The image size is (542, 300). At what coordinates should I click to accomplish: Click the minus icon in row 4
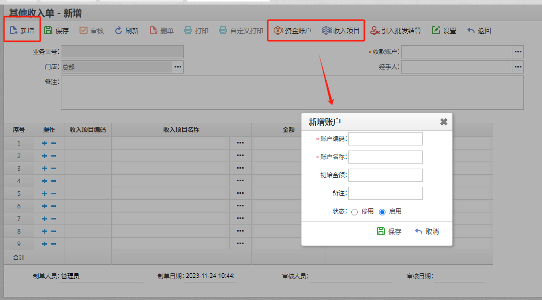[x=53, y=181]
